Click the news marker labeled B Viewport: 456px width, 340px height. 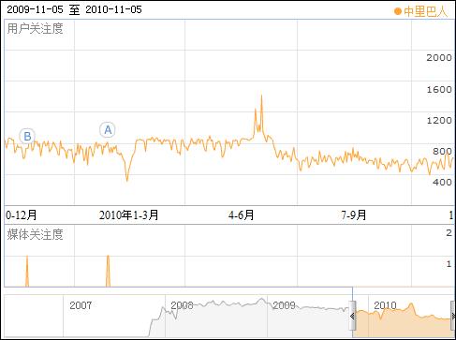[27, 136]
